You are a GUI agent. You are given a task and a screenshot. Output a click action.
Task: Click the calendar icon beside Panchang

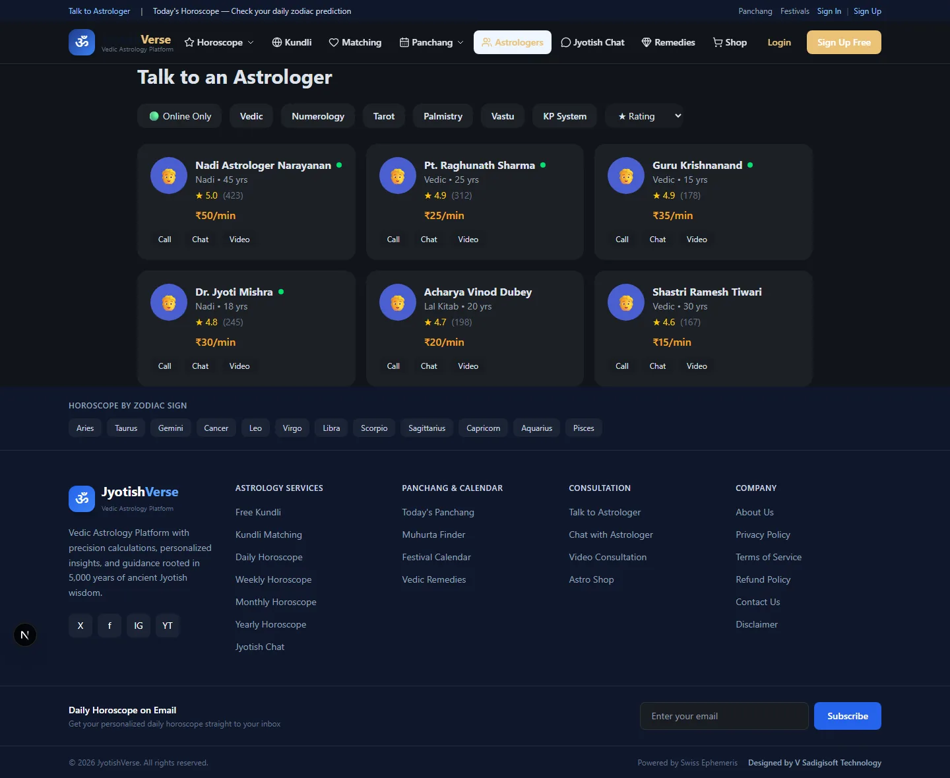pyautogui.click(x=404, y=42)
